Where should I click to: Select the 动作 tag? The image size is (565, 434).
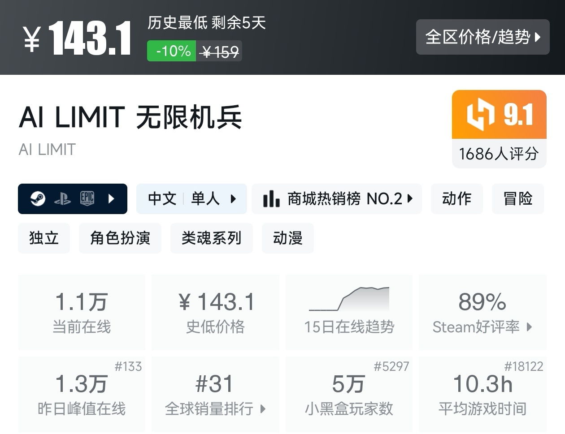(x=456, y=199)
